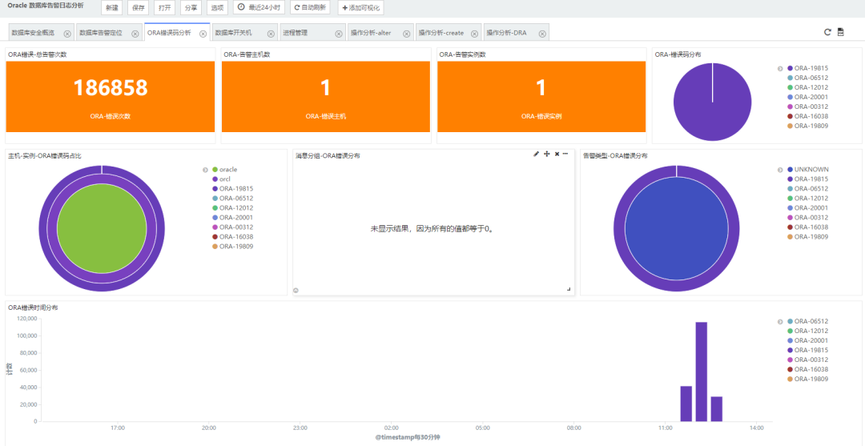
Task: Select ORA-12012 label in ORA-错误码分布 legend
Action: point(811,87)
